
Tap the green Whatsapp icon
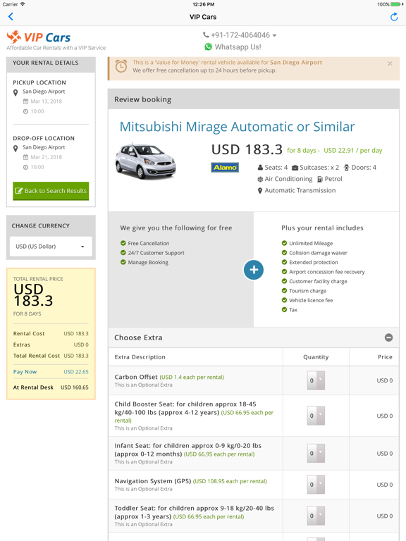tap(208, 46)
